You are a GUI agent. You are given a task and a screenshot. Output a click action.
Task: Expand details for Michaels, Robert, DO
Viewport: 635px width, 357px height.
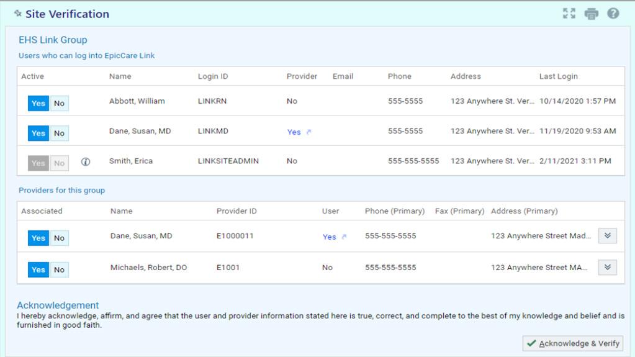click(608, 268)
